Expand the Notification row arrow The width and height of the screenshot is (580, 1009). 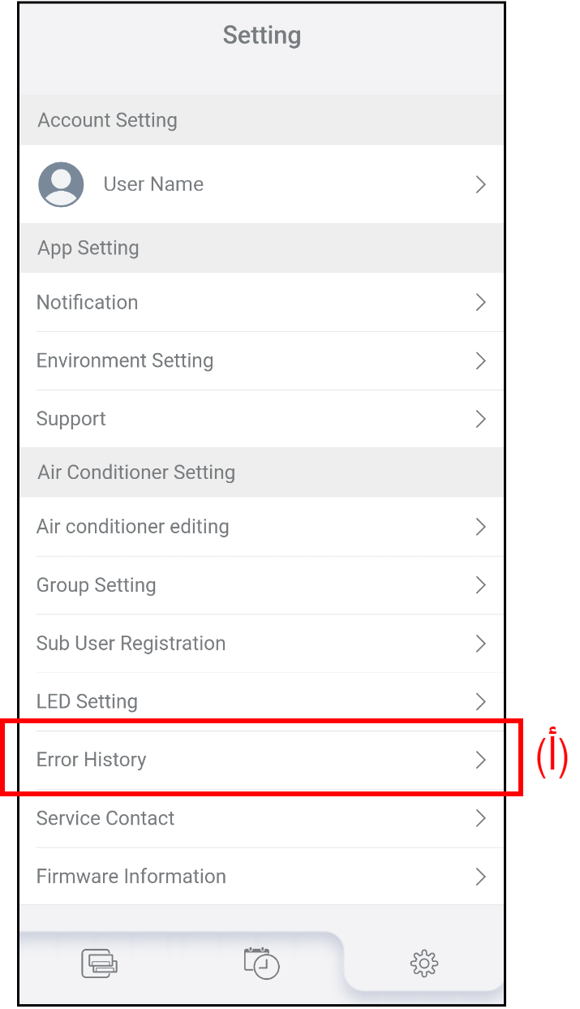(480, 302)
